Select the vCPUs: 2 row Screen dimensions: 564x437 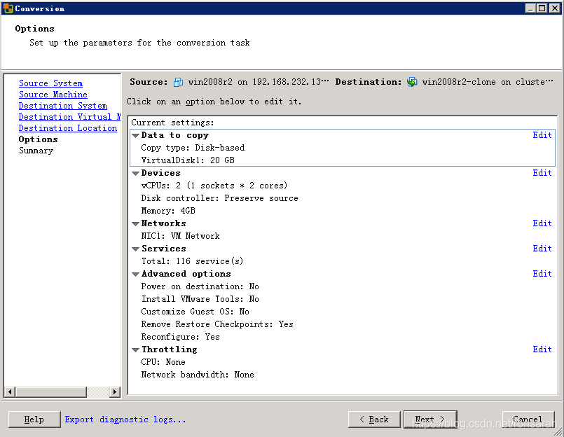click(x=214, y=186)
